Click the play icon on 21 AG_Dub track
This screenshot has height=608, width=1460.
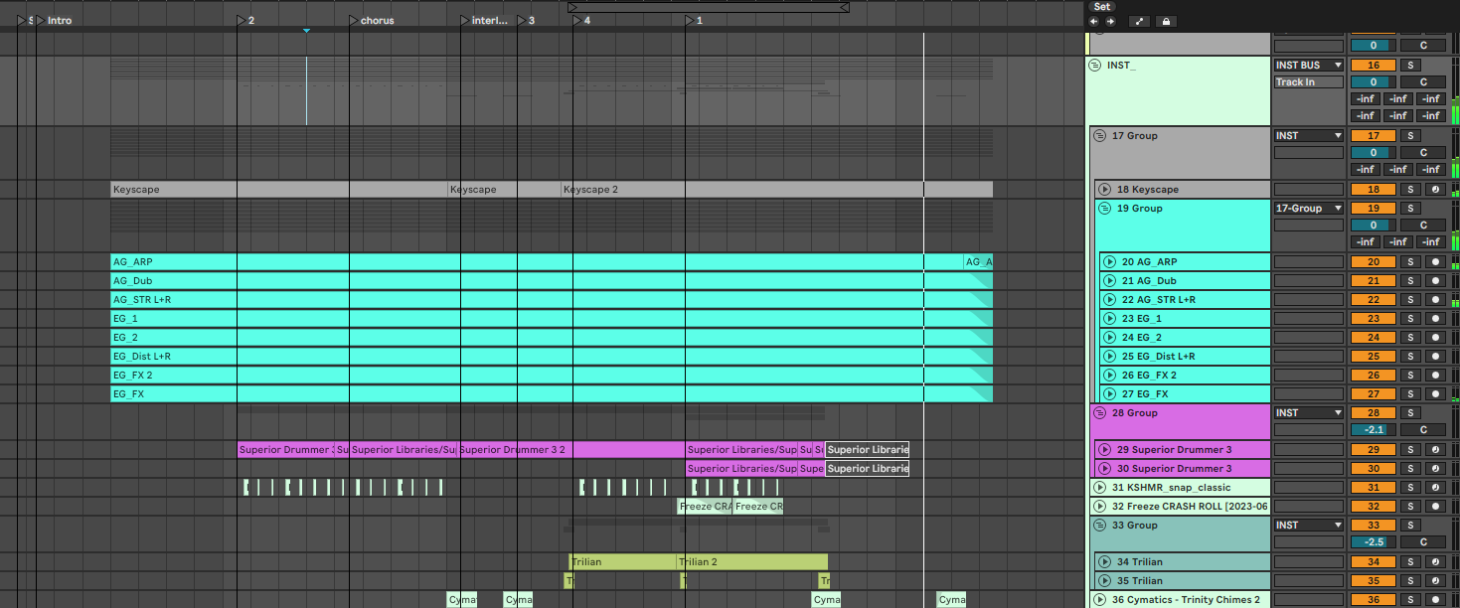[x=1110, y=281]
